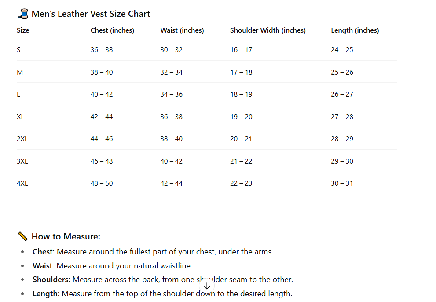
Task: Select the Length (inches) column header
Action: tap(355, 30)
